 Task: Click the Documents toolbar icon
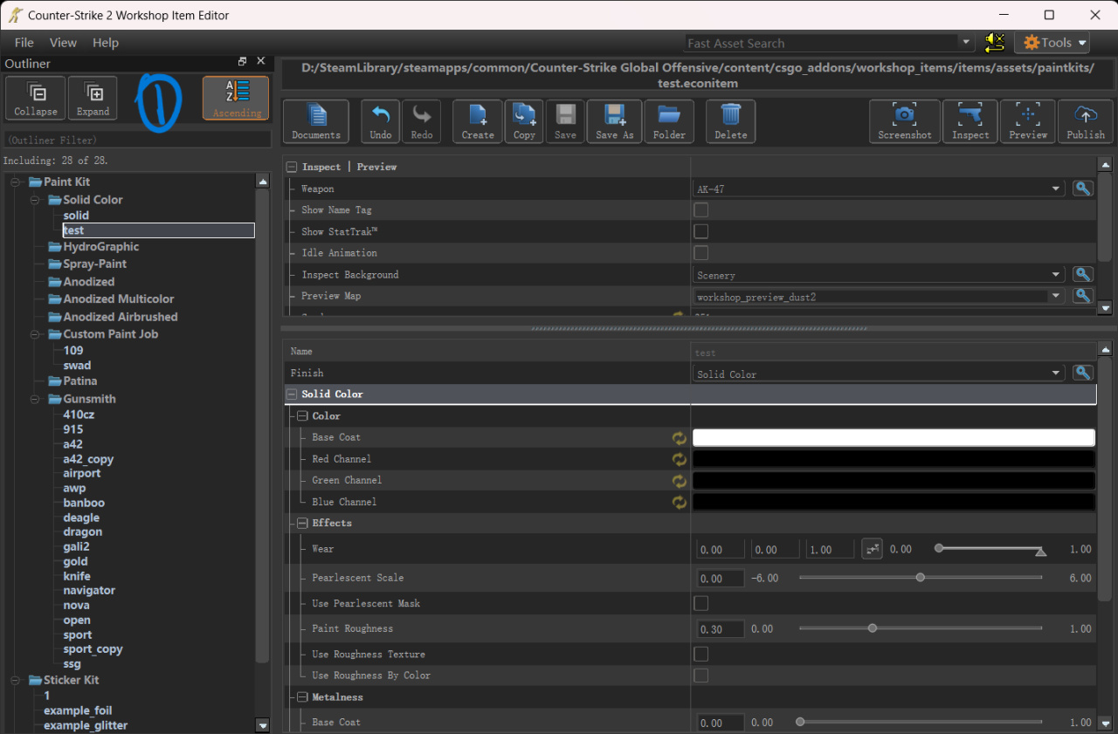click(x=315, y=121)
